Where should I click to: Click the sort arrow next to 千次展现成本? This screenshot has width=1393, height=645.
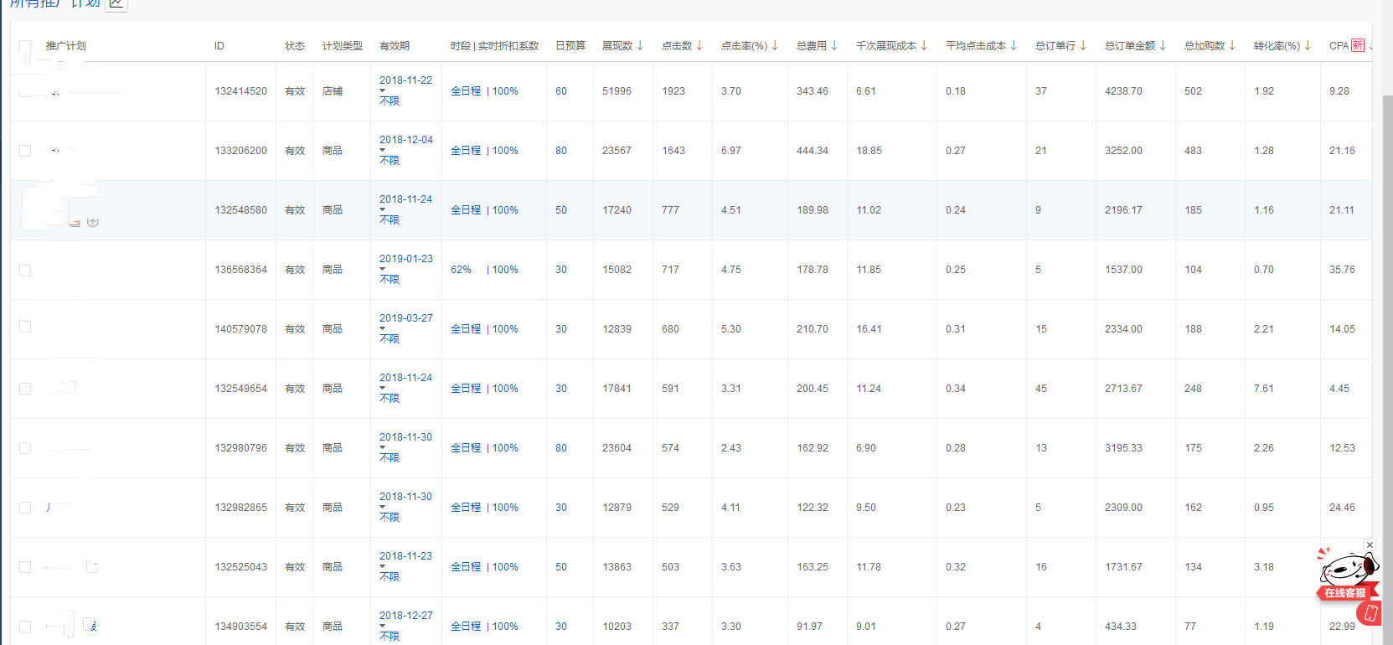924,45
